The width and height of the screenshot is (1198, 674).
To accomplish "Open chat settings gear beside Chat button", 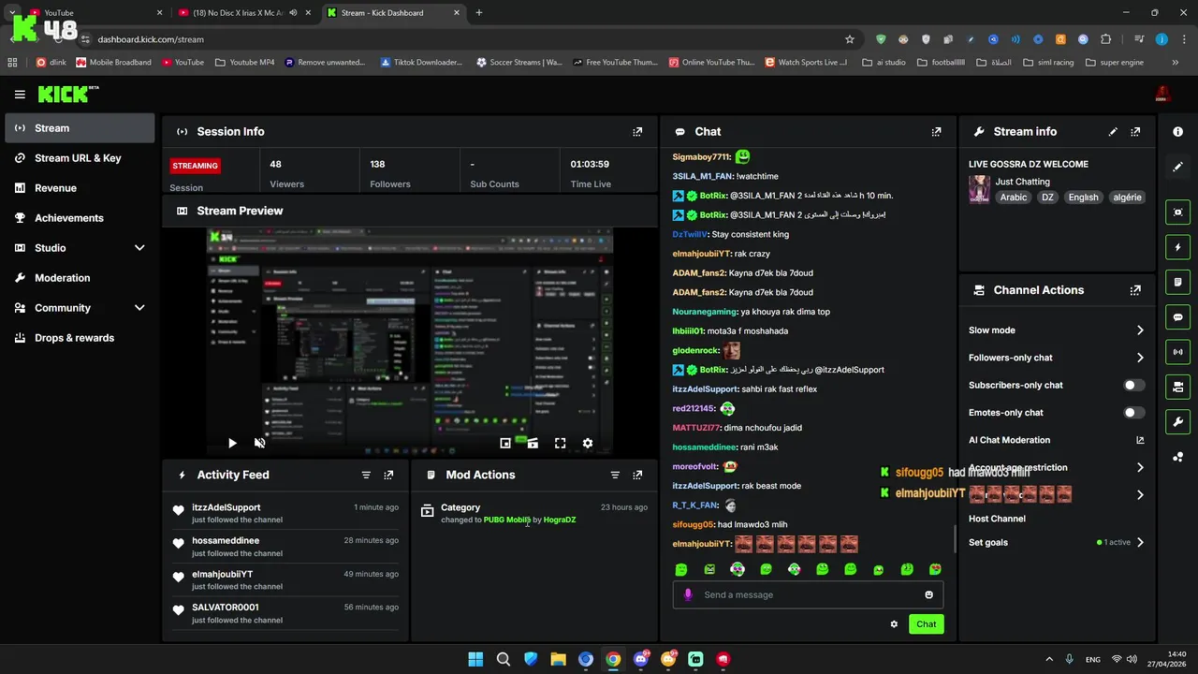I will (894, 624).
